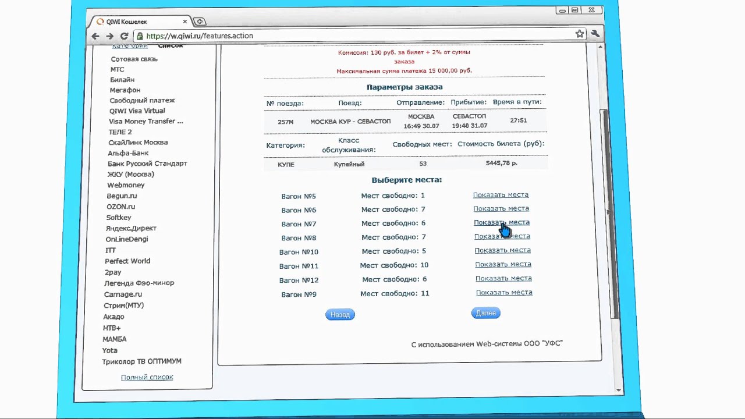Click train number 257М cell
The width and height of the screenshot is (745, 419).
pos(286,122)
